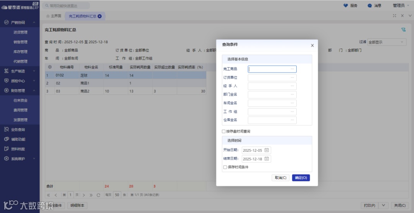Screen dimensions: 414x213
Task: Click the 物料编号 column header
Action: pos(67,67)
